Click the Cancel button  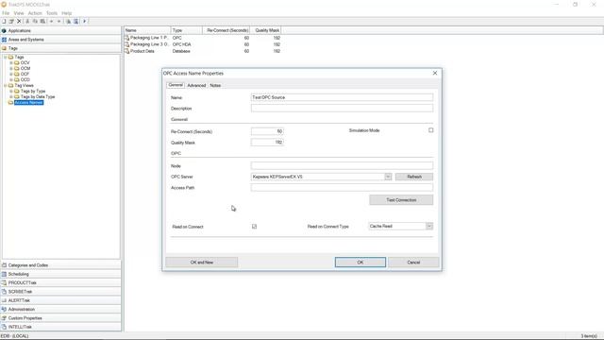pyautogui.click(x=413, y=263)
